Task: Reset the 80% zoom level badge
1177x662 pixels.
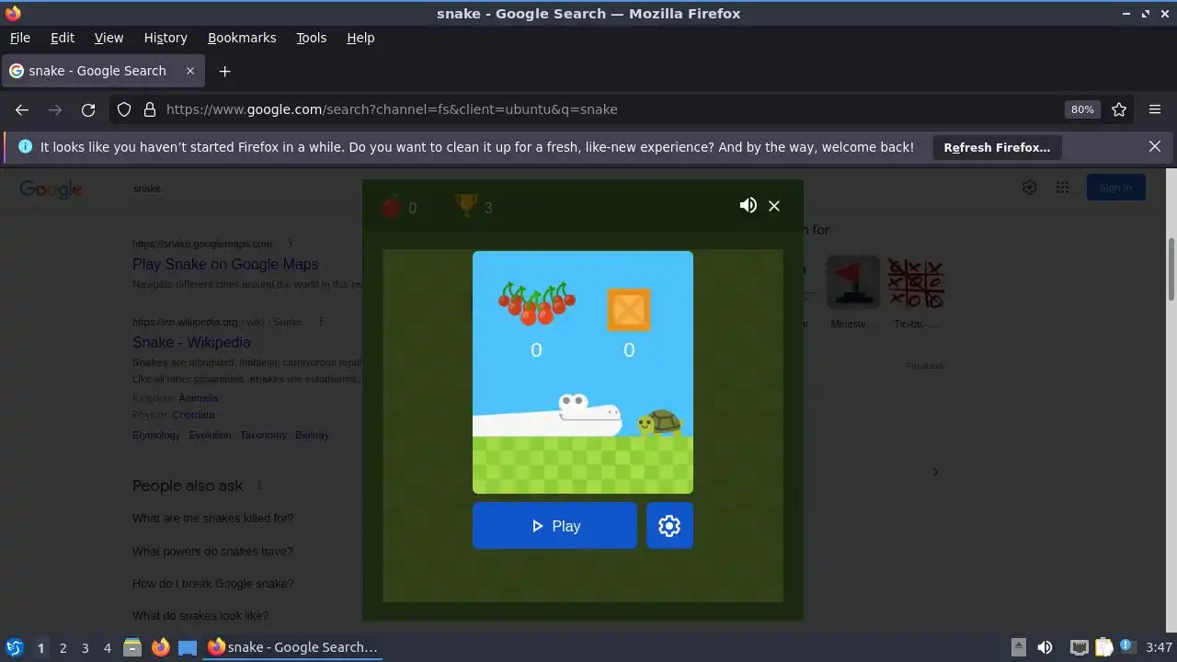Action: [x=1082, y=109]
